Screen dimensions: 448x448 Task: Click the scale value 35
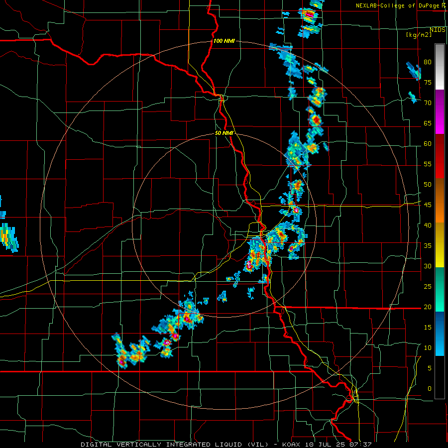[428, 246]
